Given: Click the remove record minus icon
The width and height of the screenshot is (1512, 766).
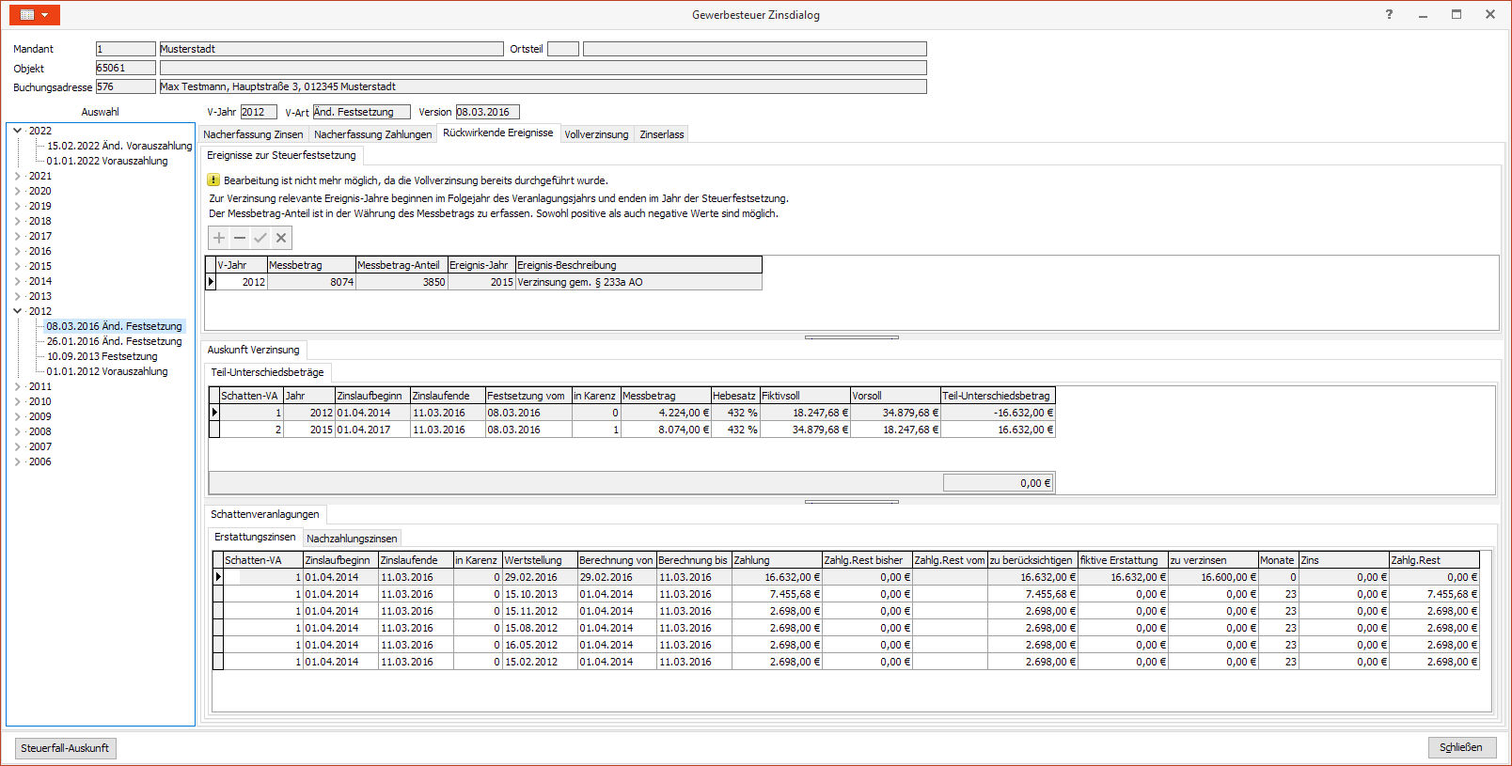Looking at the screenshot, I should (240, 238).
